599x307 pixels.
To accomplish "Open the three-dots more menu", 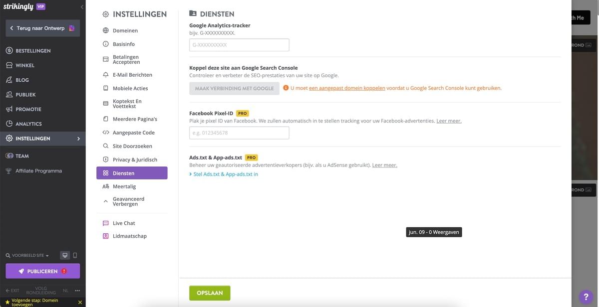I will click(x=77, y=291).
